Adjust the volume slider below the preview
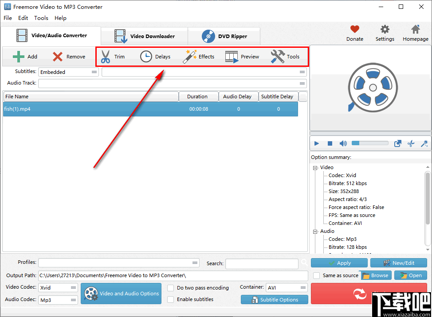Screen dimensions: 432x317 [369, 143]
